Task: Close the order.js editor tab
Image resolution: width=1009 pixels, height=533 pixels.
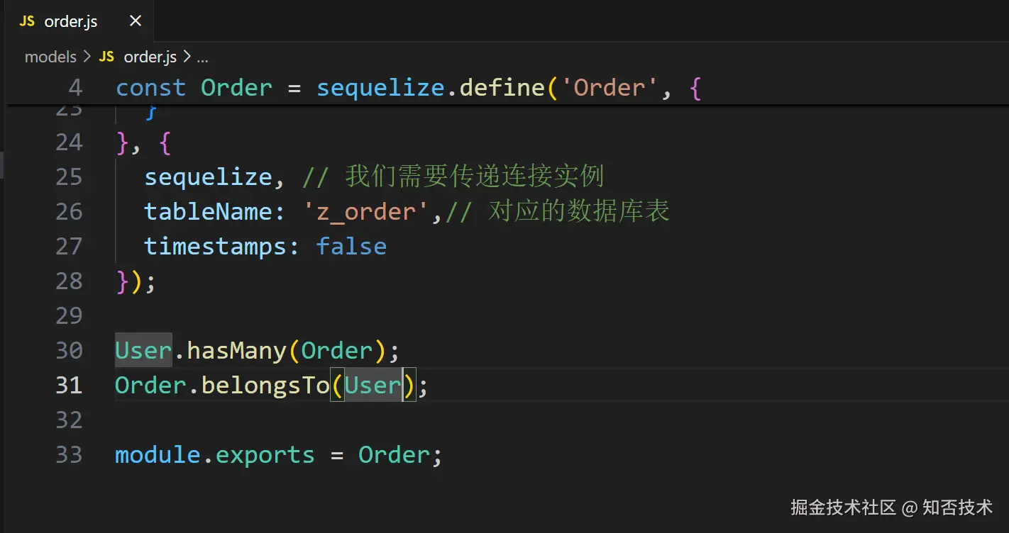Action: click(x=136, y=21)
